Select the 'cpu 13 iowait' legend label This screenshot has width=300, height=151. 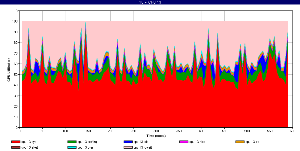(143, 148)
